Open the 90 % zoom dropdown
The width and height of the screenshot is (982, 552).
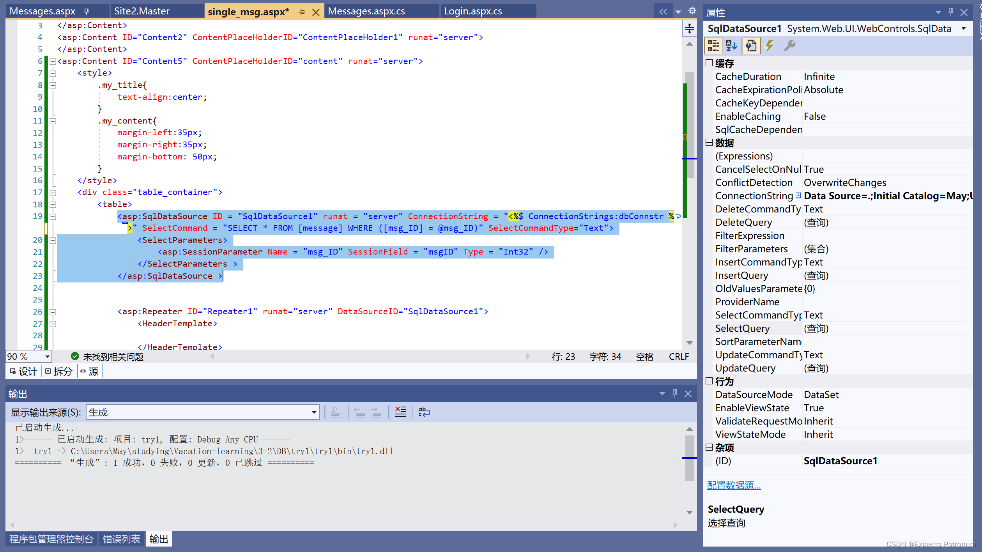(x=47, y=356)
